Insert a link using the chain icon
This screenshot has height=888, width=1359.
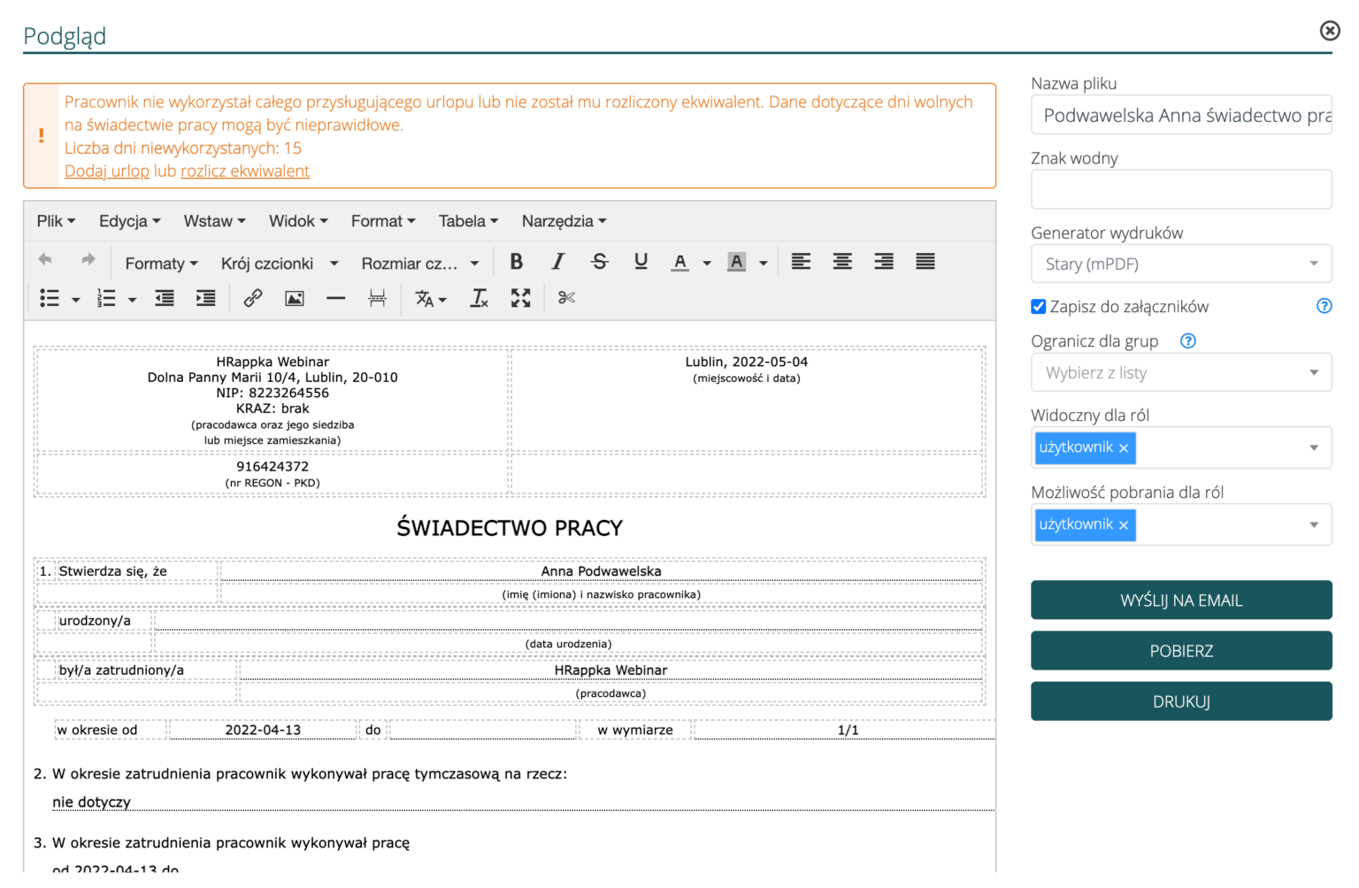pos(253,299)
